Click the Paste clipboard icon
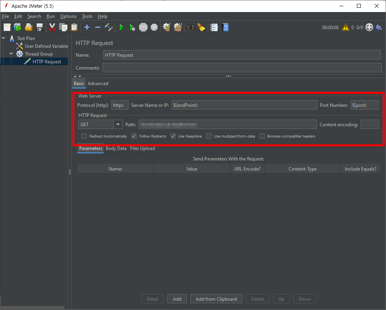This screenshot has height=310, width=386. [74, 27]
